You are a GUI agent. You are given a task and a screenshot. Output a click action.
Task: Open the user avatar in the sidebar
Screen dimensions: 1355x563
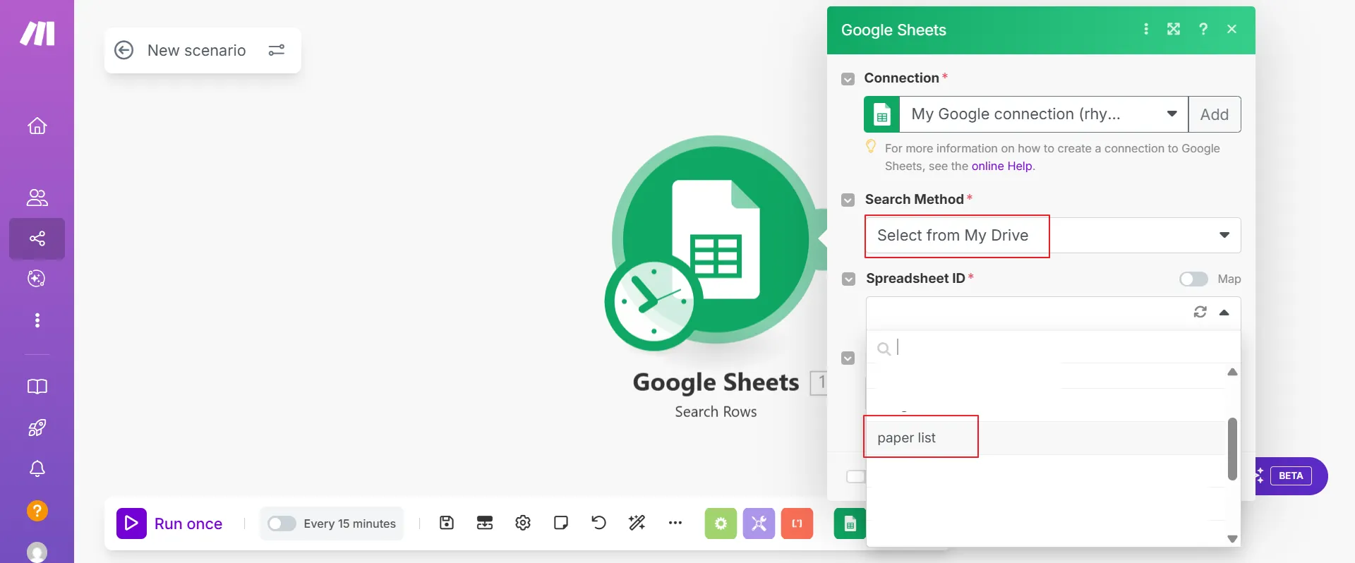(37, 552)
